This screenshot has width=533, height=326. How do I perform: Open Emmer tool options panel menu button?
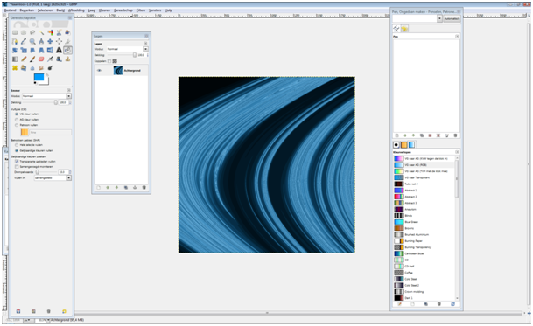pyautogui.click(x=68, y=90)
